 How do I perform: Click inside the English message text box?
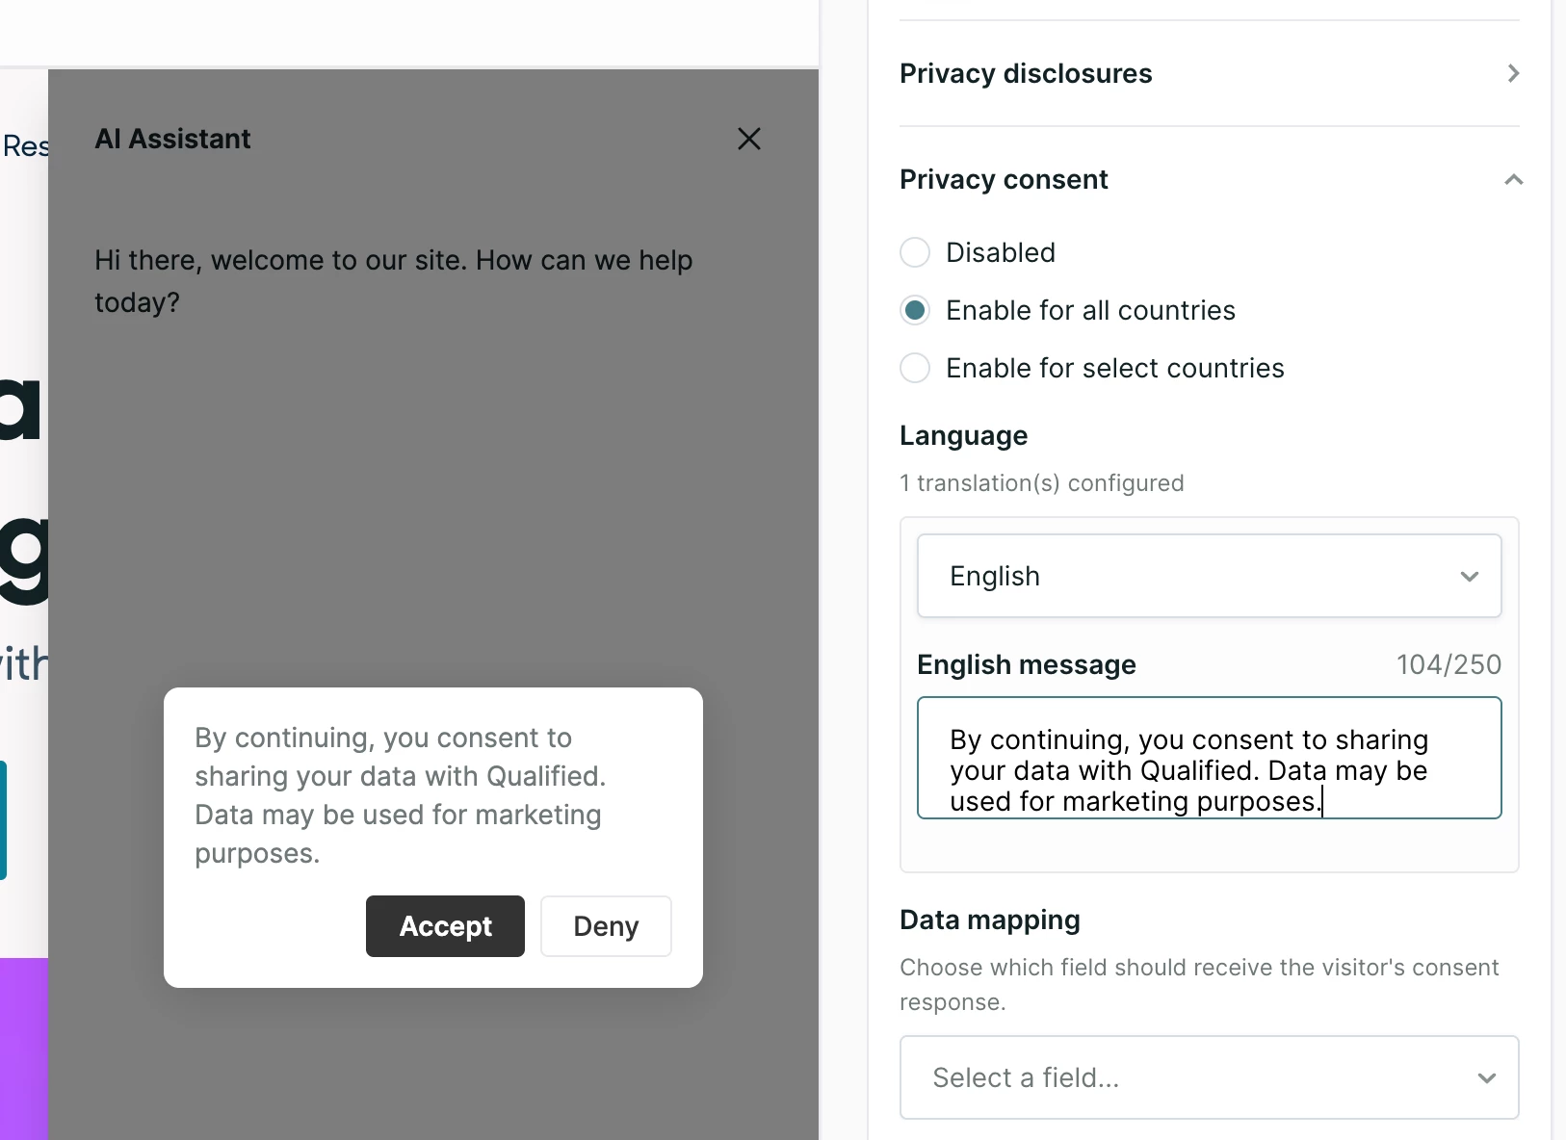(x=1209, y=758)
